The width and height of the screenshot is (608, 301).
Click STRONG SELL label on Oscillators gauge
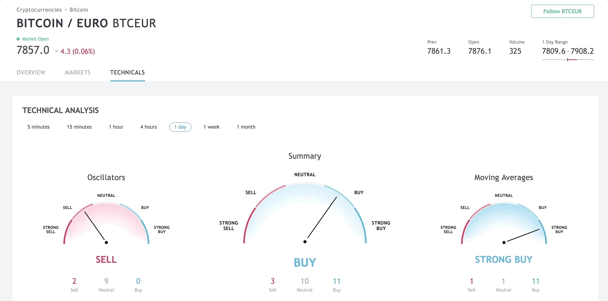click(51, 230)
